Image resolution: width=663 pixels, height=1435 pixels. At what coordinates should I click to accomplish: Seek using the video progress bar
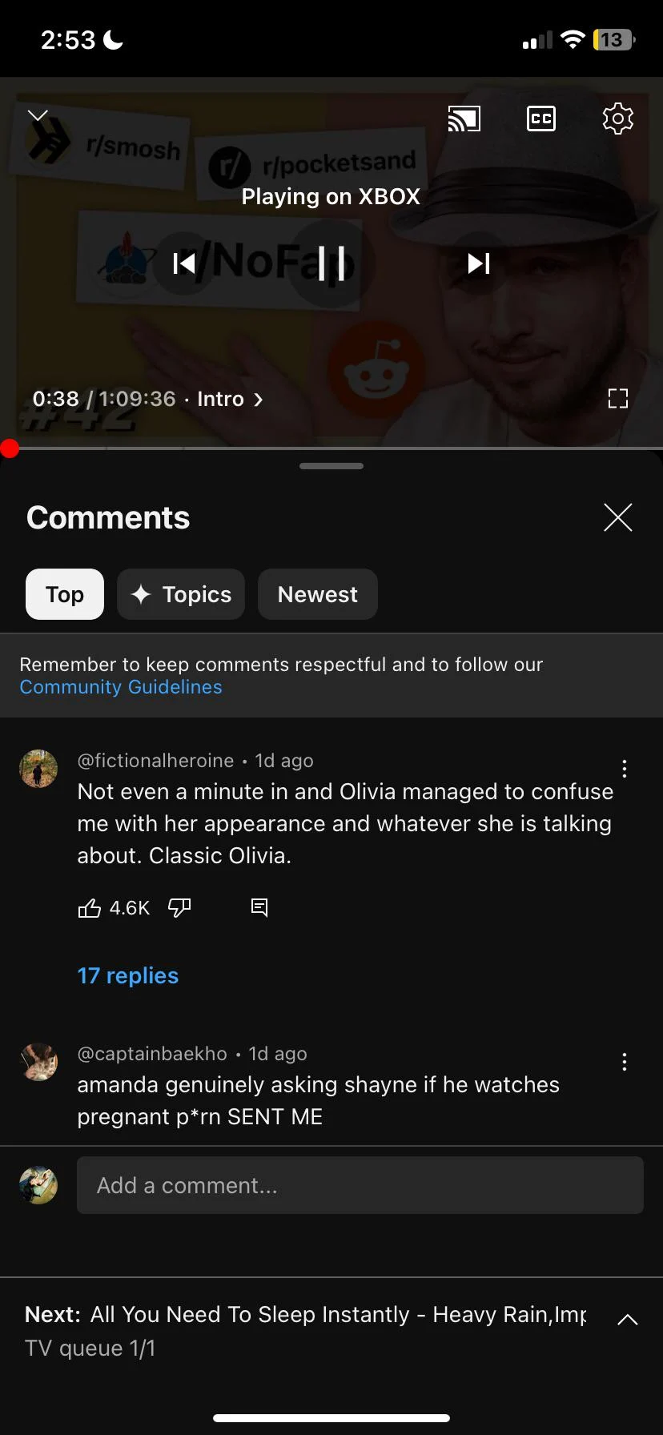[x=331, y=448]
